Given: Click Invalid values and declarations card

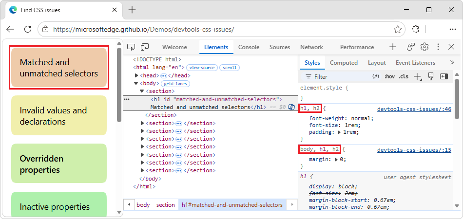Looking at the screenshot, I should point(59,115).
